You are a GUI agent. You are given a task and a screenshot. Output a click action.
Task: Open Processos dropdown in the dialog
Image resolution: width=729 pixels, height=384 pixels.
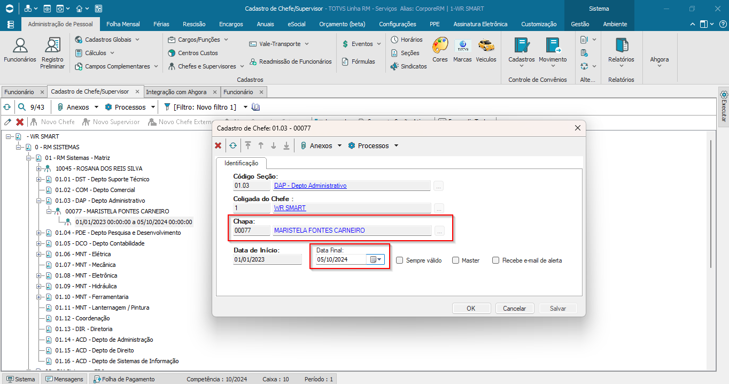(396, 145)
